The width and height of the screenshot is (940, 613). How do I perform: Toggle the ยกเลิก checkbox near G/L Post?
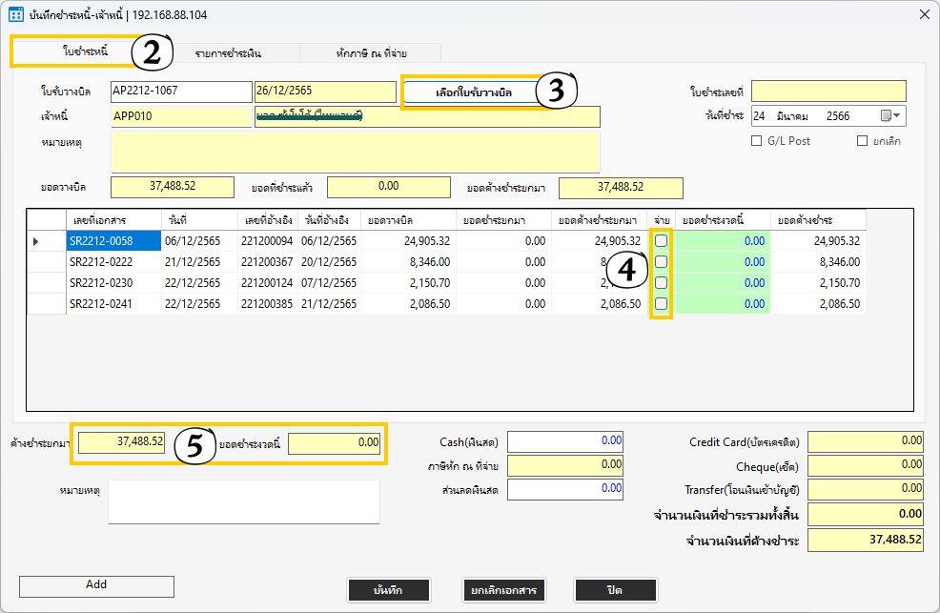tap(862, 141)
